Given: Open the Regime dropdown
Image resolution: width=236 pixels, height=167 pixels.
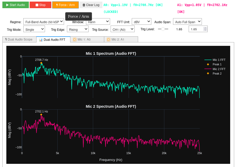Looking at the screenshot, I should (44, 22).
